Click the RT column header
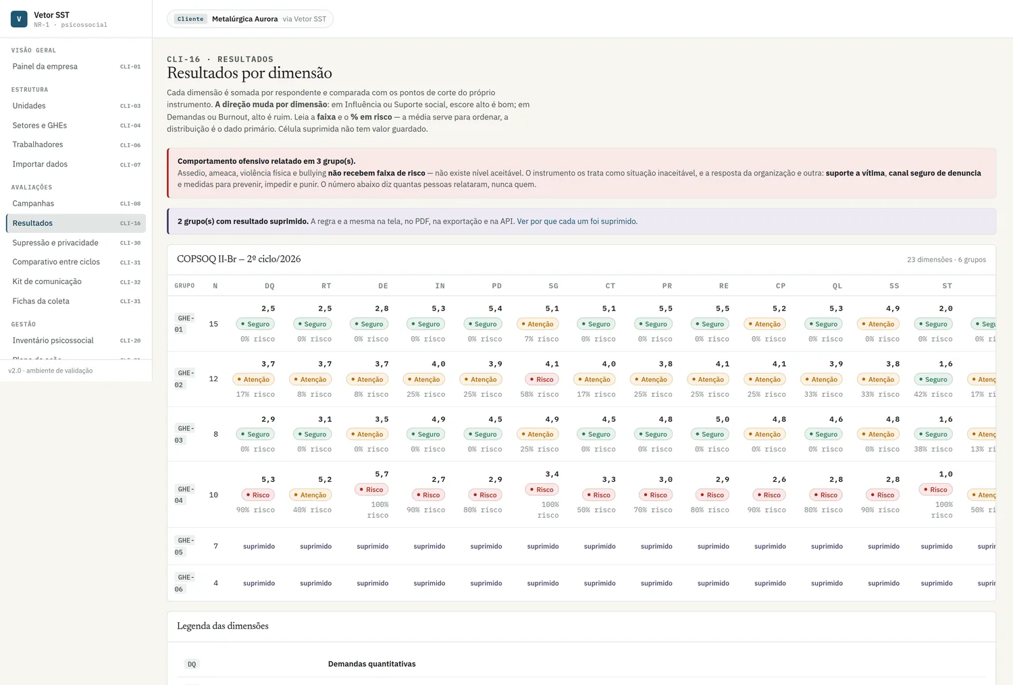 [x=326, y=286]
